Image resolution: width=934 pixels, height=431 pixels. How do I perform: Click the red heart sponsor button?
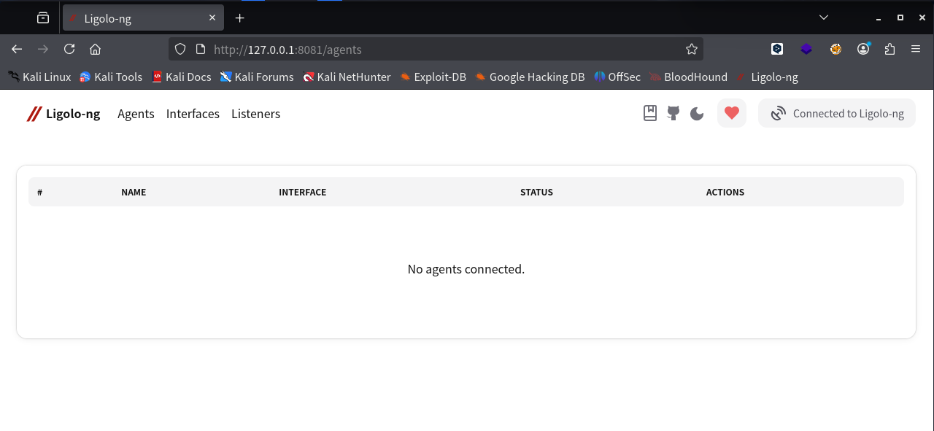coord(732,113)
